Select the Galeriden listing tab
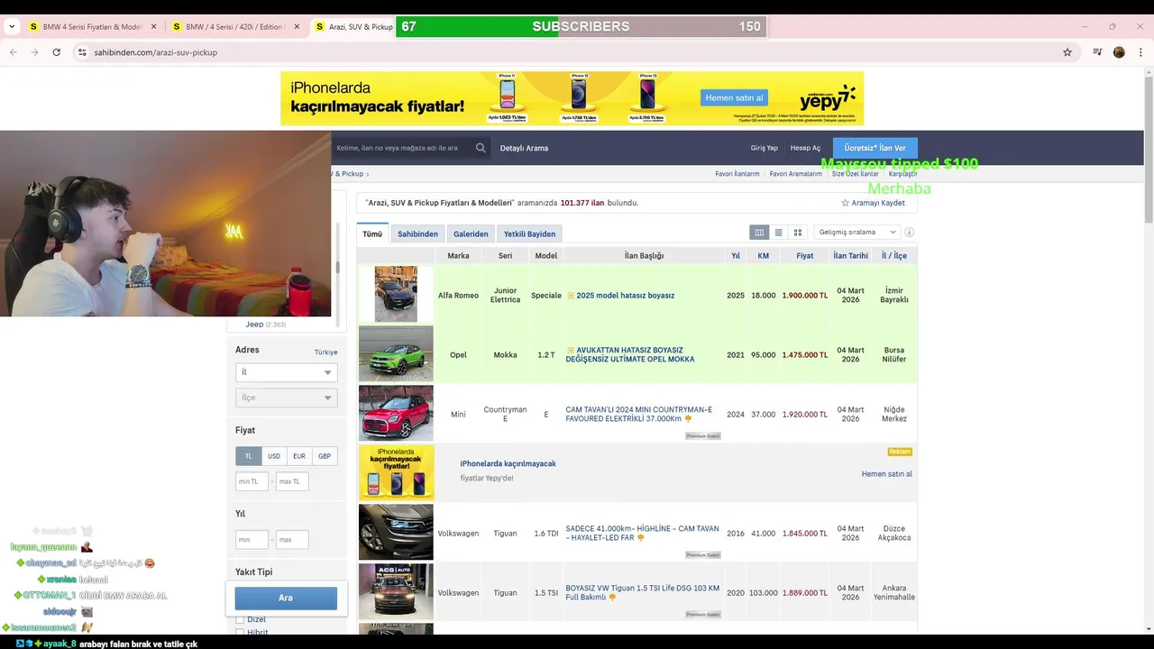This screenshot has width=1154, height=649. [471, 233]
